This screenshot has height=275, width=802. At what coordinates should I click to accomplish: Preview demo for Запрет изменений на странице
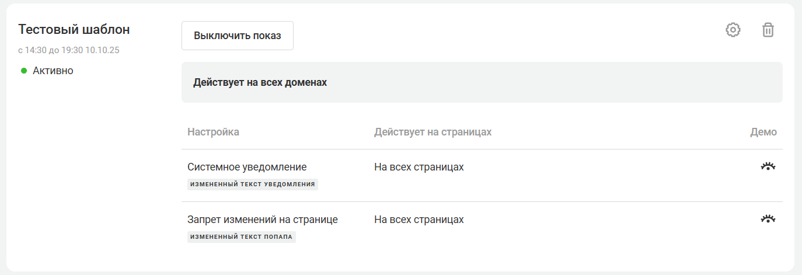pos(768,220)
